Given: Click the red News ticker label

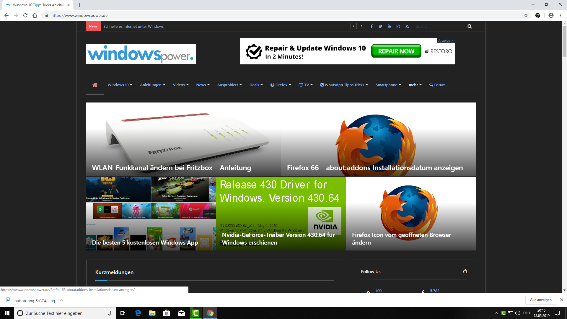Looking at the screenshot, I should 93,26.
